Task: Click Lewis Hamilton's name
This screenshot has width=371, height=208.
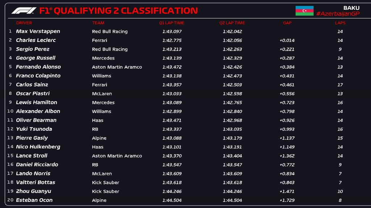Action: (x=37, y=103)
